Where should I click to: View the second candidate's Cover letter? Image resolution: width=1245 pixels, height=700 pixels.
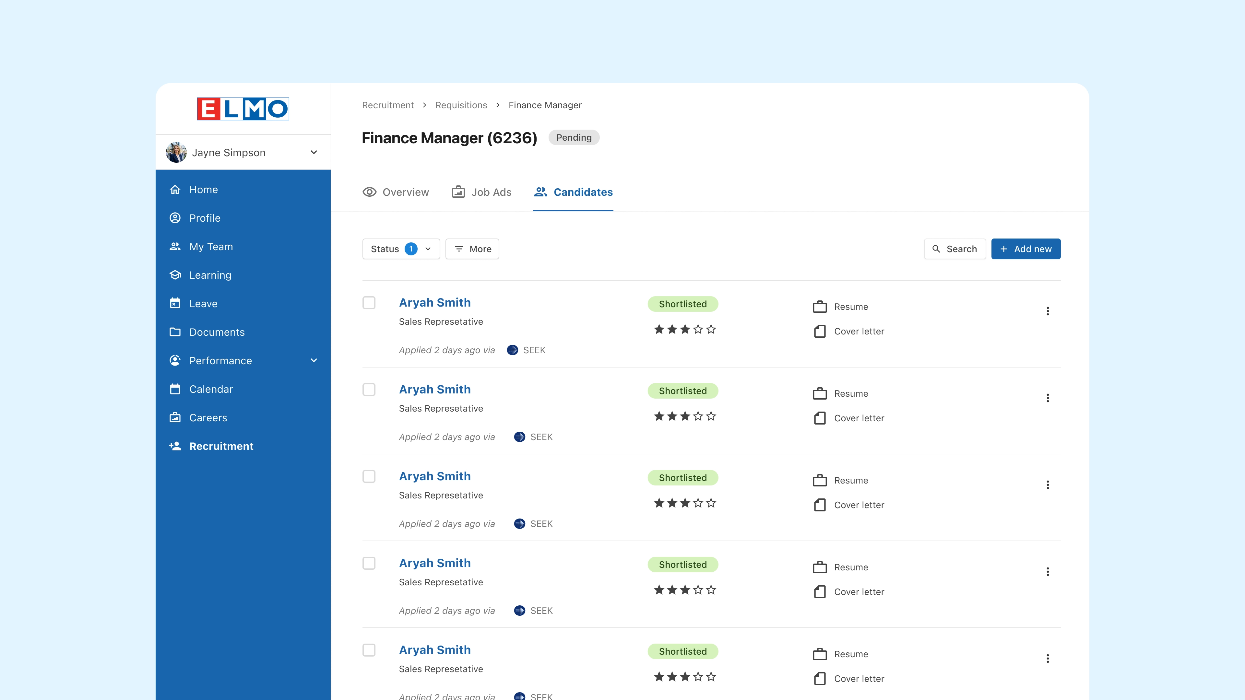point(849,418)
